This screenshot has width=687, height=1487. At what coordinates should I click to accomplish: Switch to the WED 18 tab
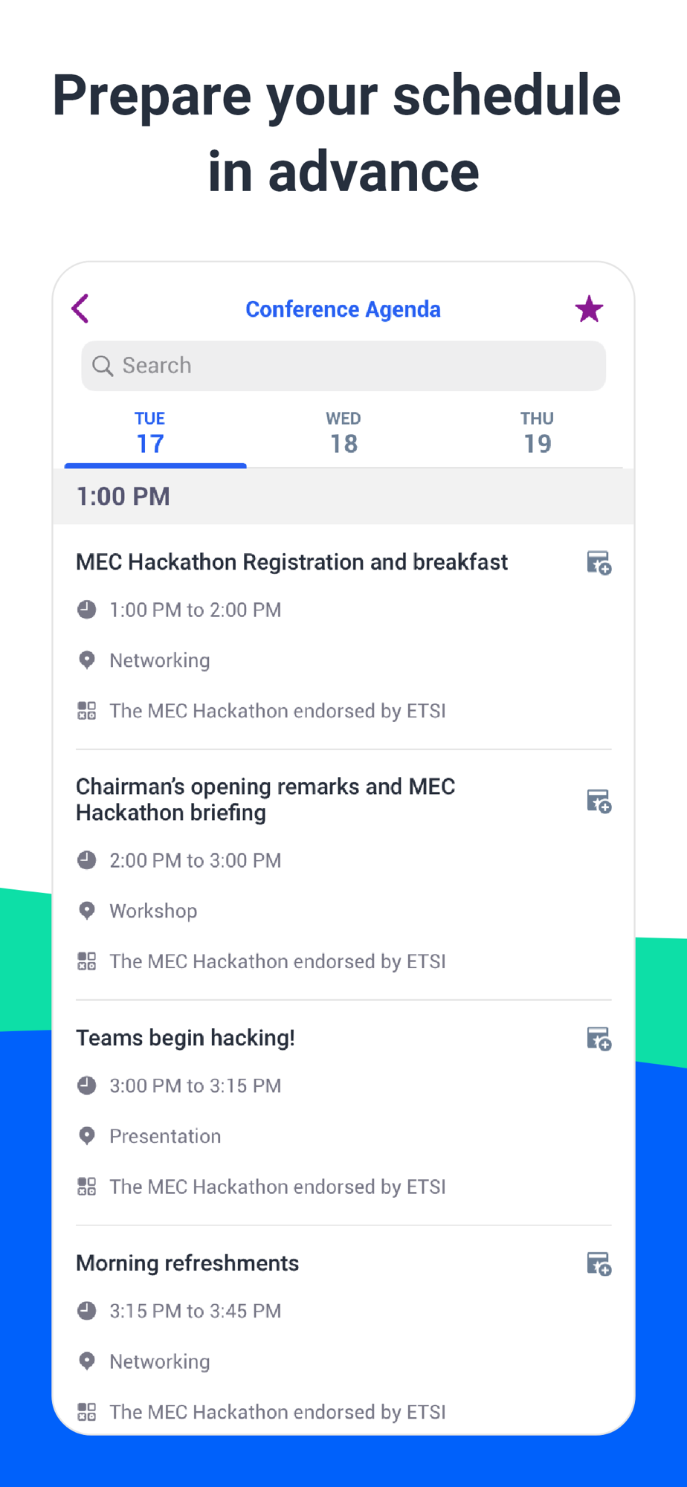343,433
